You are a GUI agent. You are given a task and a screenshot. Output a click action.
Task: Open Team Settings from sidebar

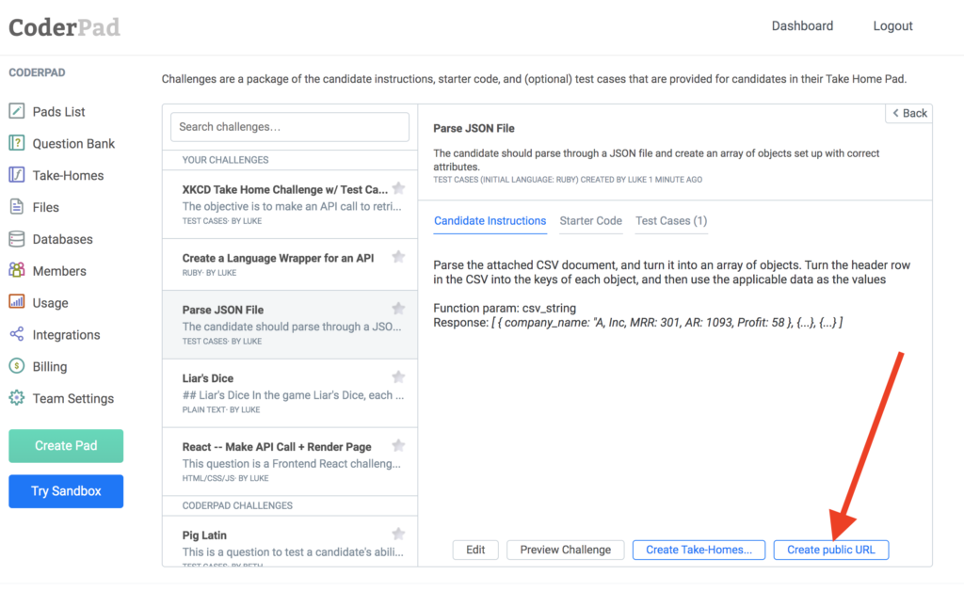point(73,399)
